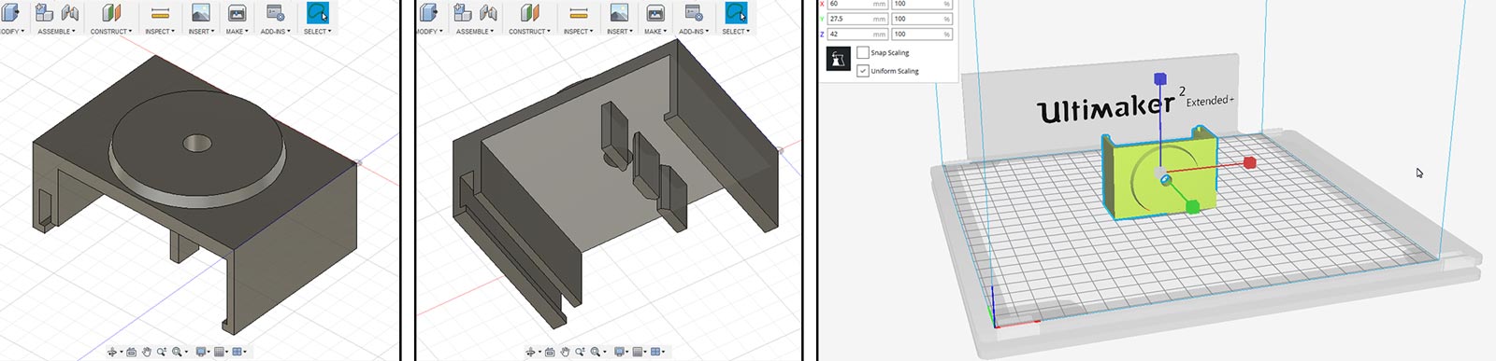Click Construct plane icon in top-view Fusion window
The height and width of the screenshot is (361, 1496).
click(x=111, y=12)
